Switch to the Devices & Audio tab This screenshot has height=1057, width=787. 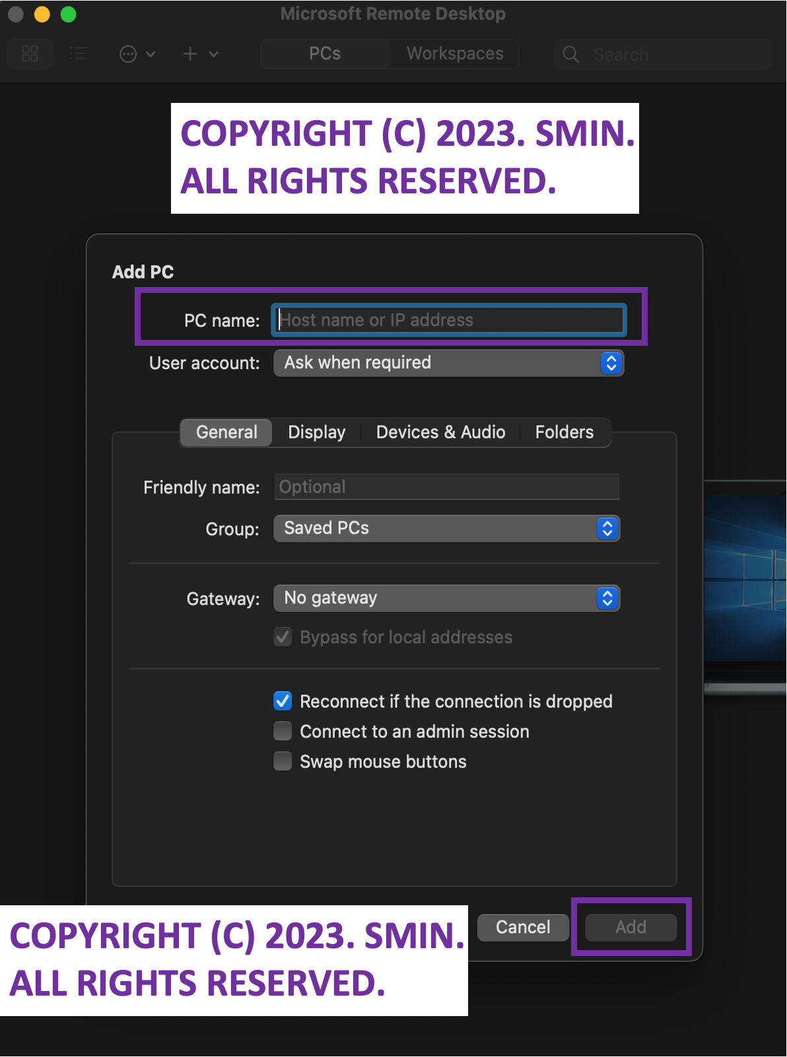(440, 433)
